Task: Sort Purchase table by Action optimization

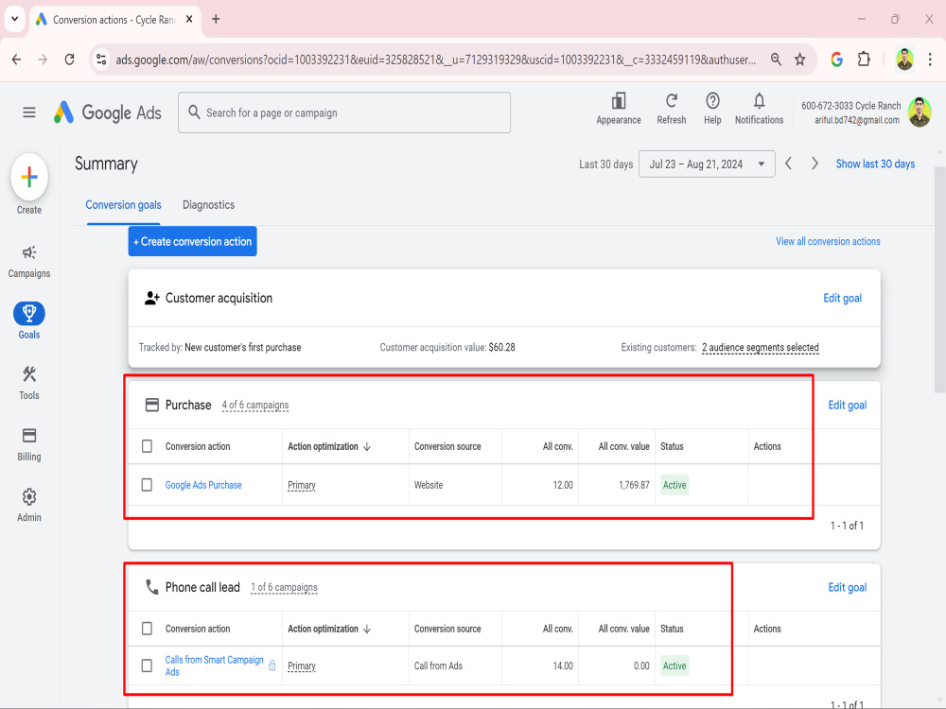Action: coord(329,446)
